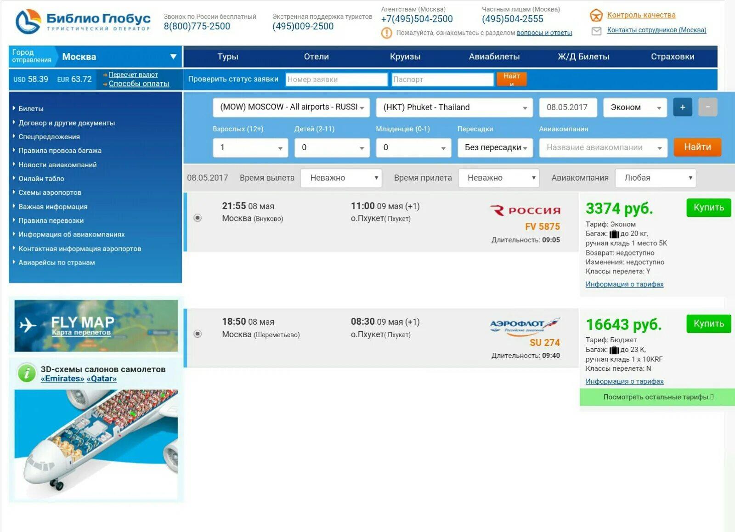The image size is (735, 532).
Task: Expand the Эконом class dropdown
Action: (635, 108)
